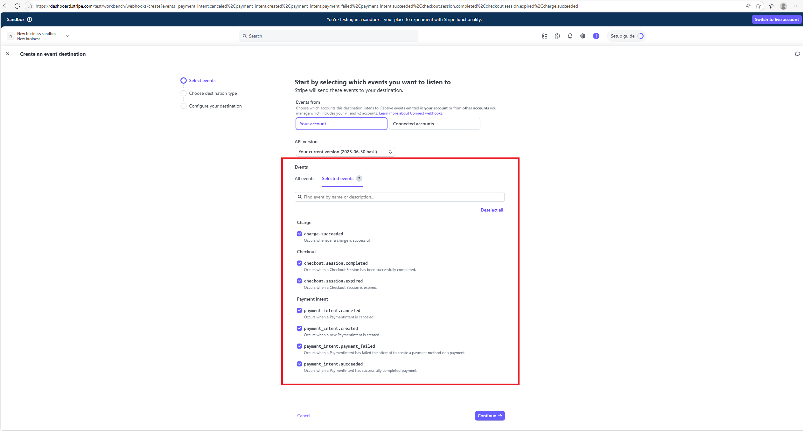Open the API version dropdown
Viewport: 803px width, 431px height.
point(345,152)
